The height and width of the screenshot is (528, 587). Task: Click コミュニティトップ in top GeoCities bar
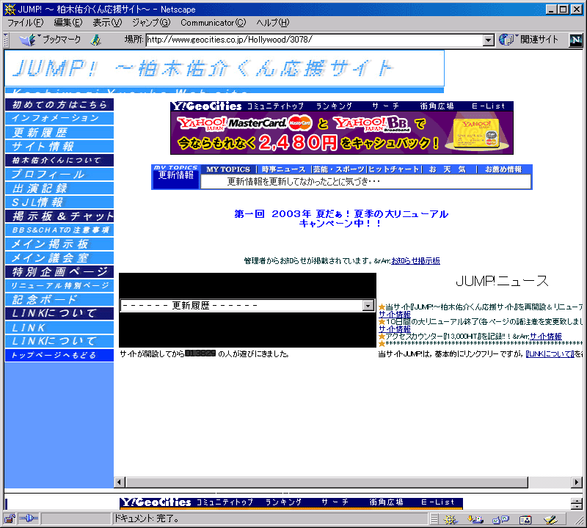coord(275,106)
